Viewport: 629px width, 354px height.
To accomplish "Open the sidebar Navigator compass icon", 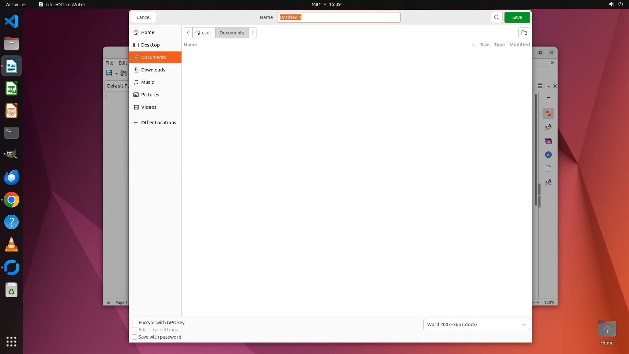I will 548,155.
